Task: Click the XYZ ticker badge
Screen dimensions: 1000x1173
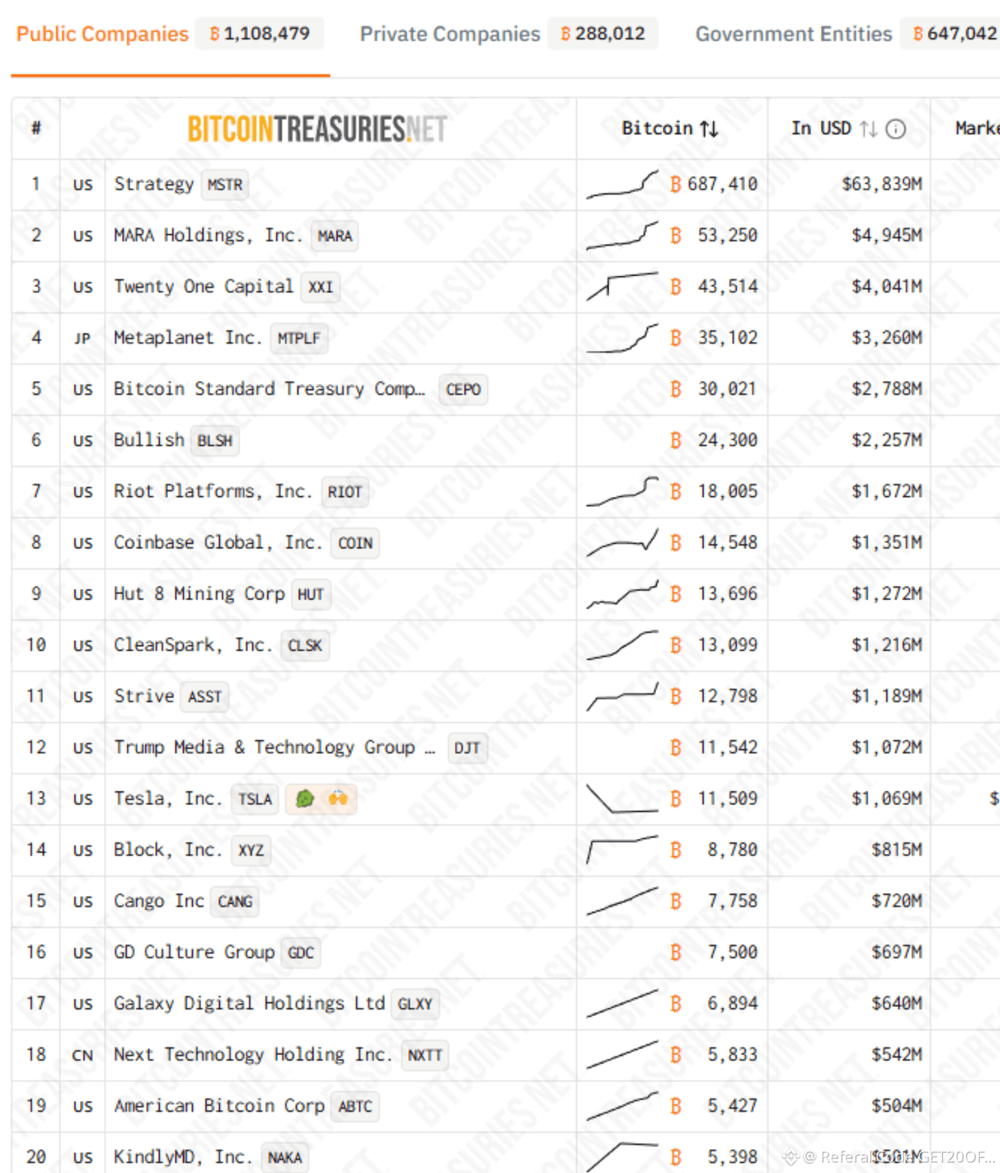Action: coord(251,851)
